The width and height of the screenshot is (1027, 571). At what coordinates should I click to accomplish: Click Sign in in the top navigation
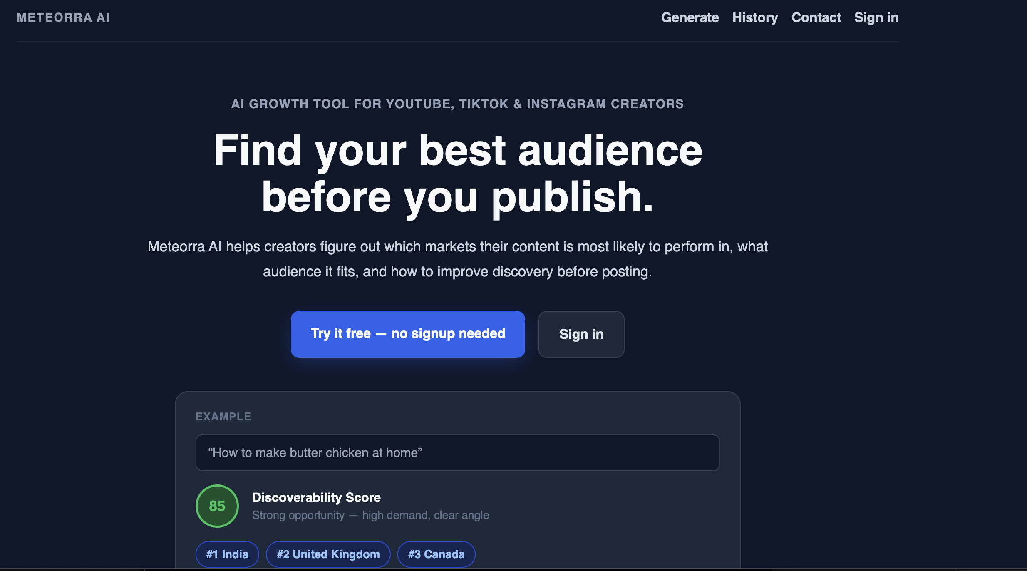point(876,17)
